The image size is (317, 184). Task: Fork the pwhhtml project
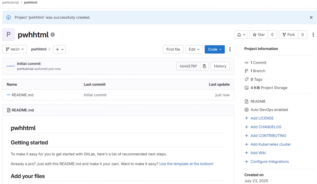(289, 35)
